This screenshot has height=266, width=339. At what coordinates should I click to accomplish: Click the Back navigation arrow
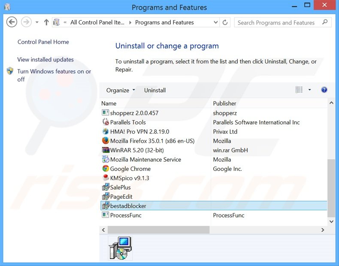click(12, 22)
